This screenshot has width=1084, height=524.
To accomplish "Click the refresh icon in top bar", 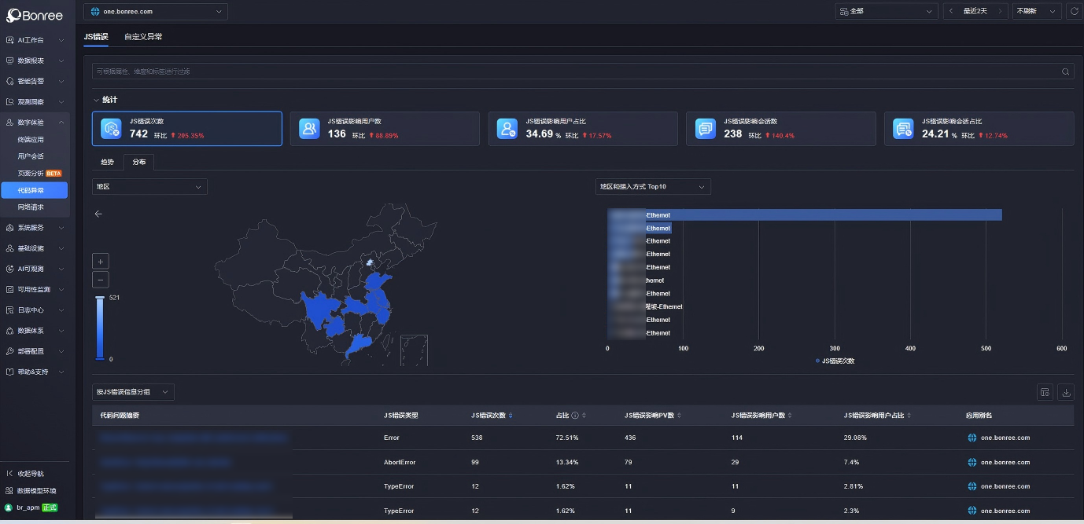I will 1074,11.
